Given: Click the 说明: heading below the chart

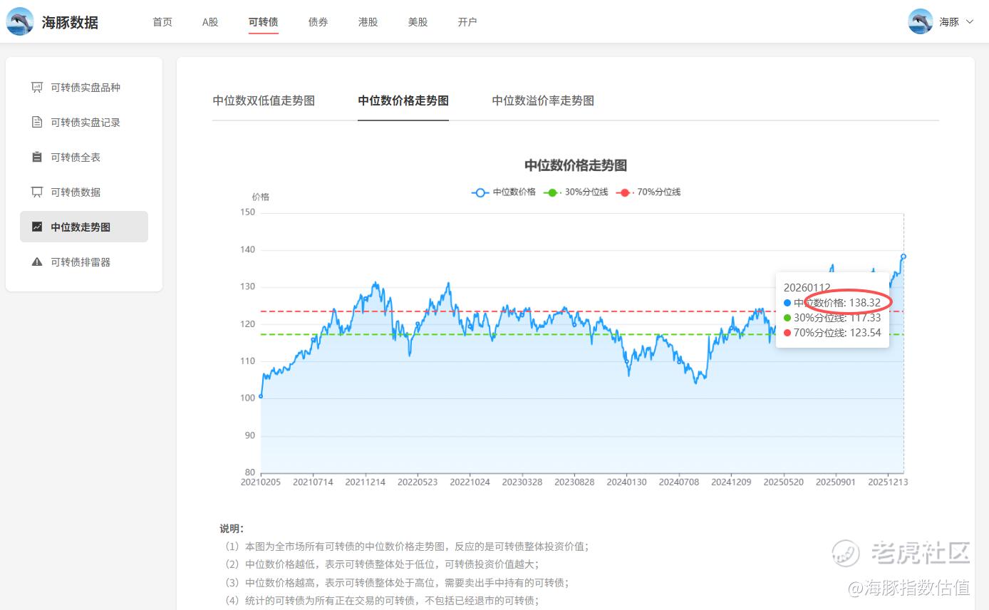Looking at the screenshot, I should coord(232,529).
